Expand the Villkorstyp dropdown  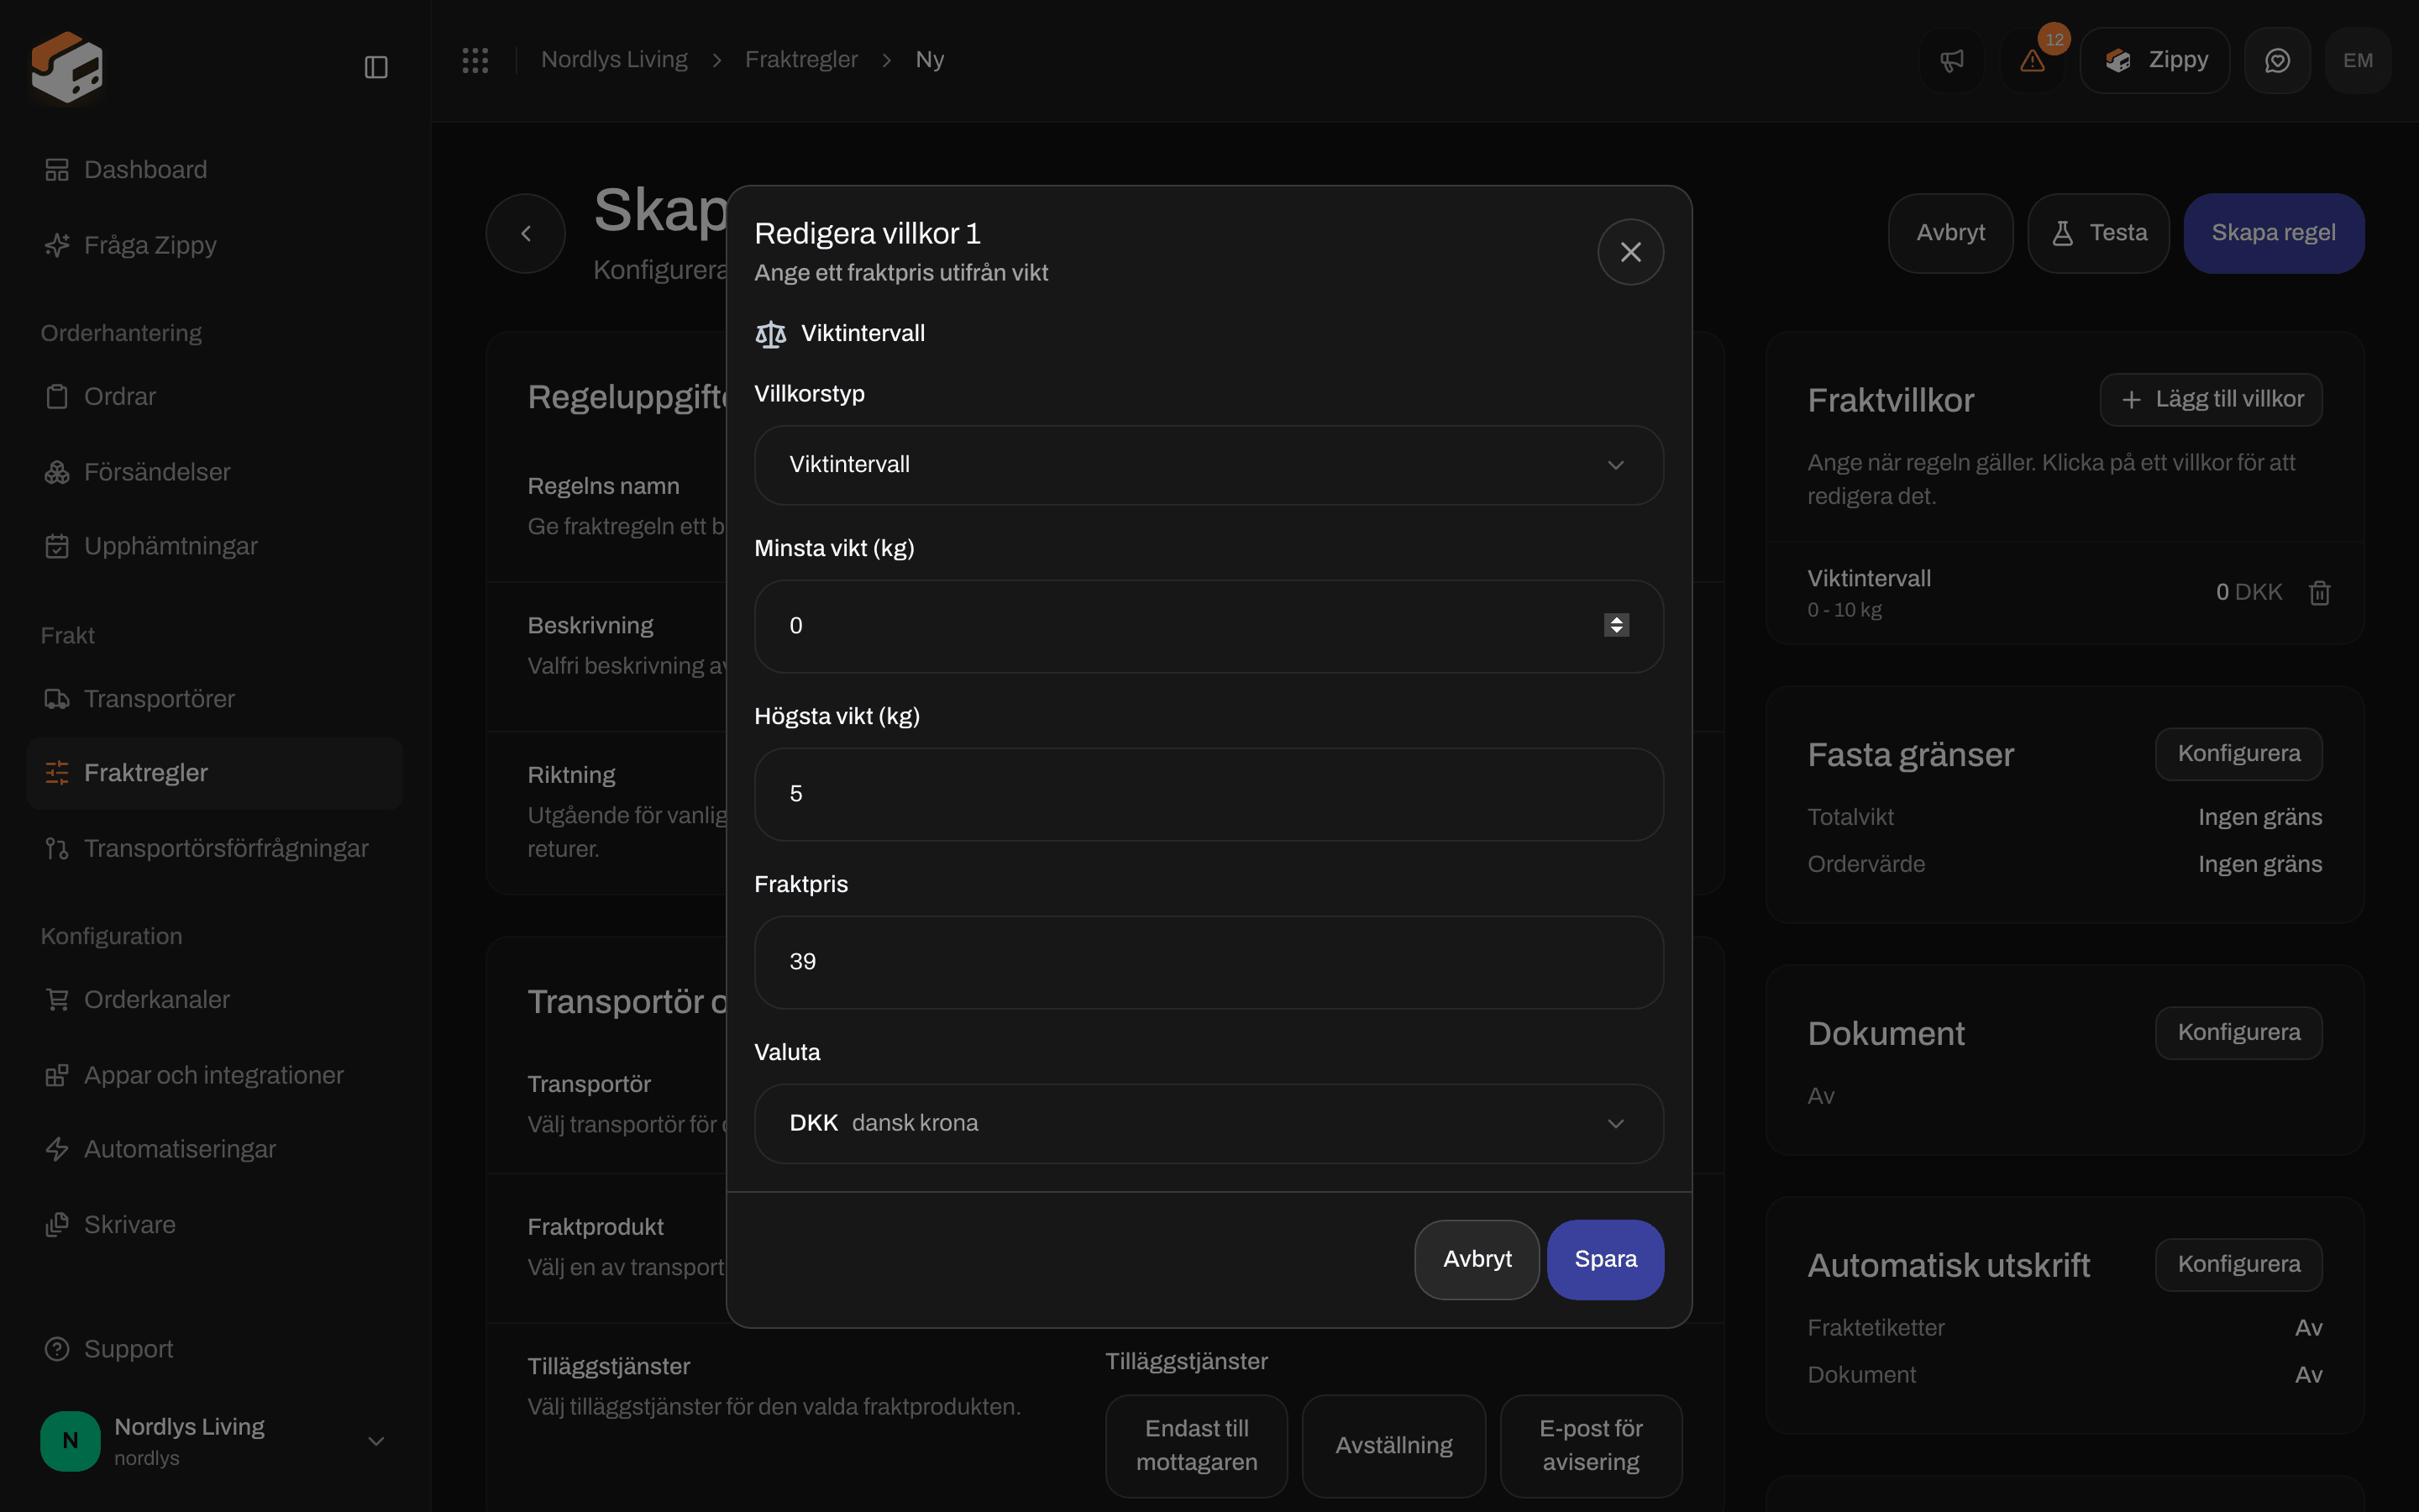click(x=1209, y=465)
